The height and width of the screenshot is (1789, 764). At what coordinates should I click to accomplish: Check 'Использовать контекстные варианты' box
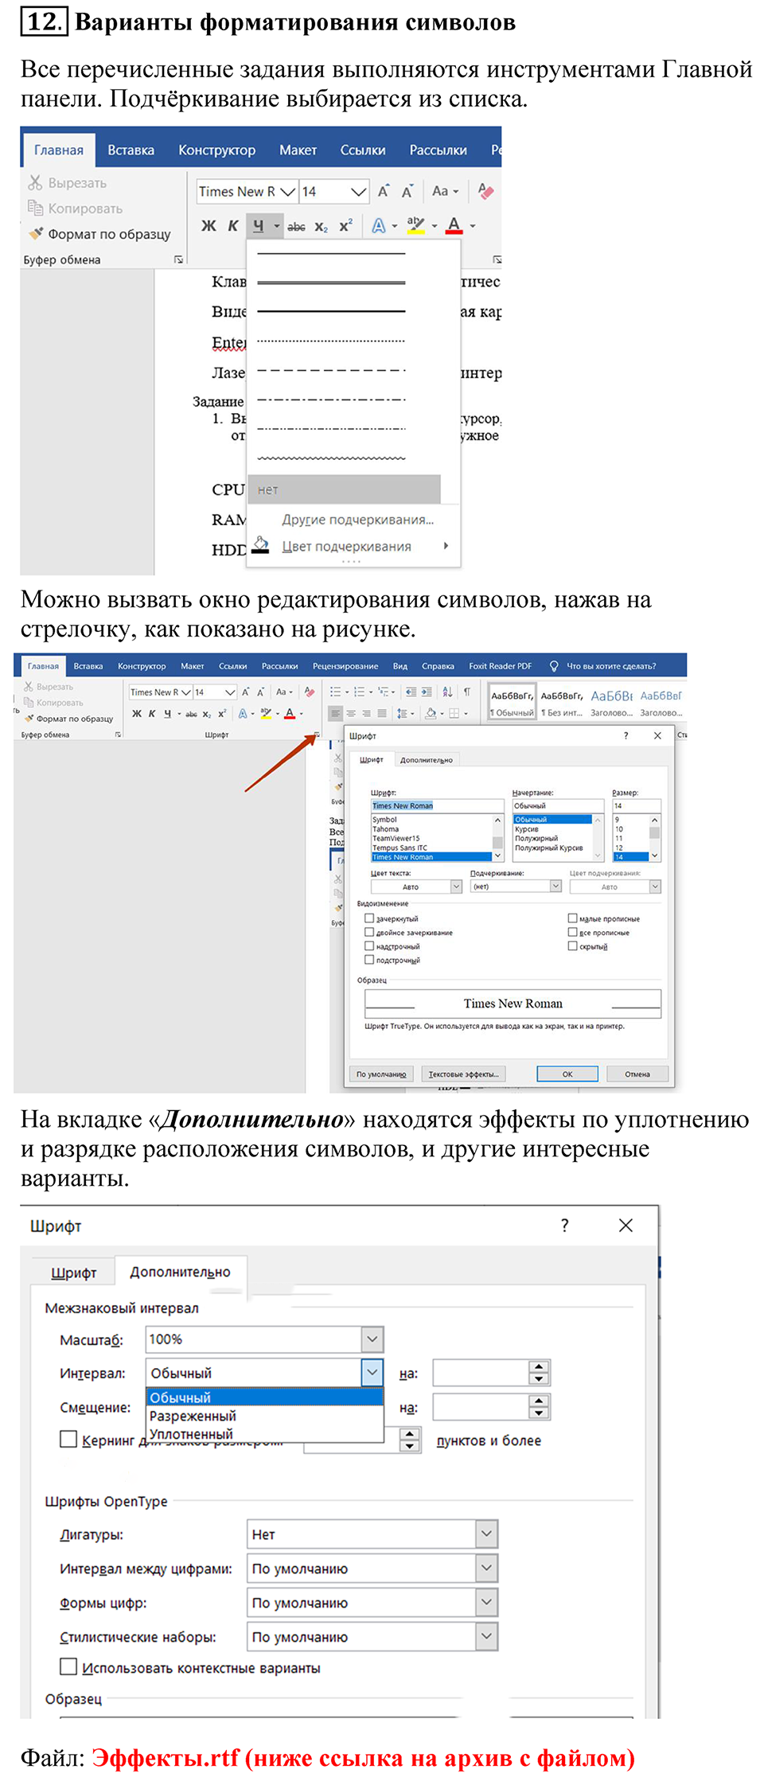(x=69, y=1666)
